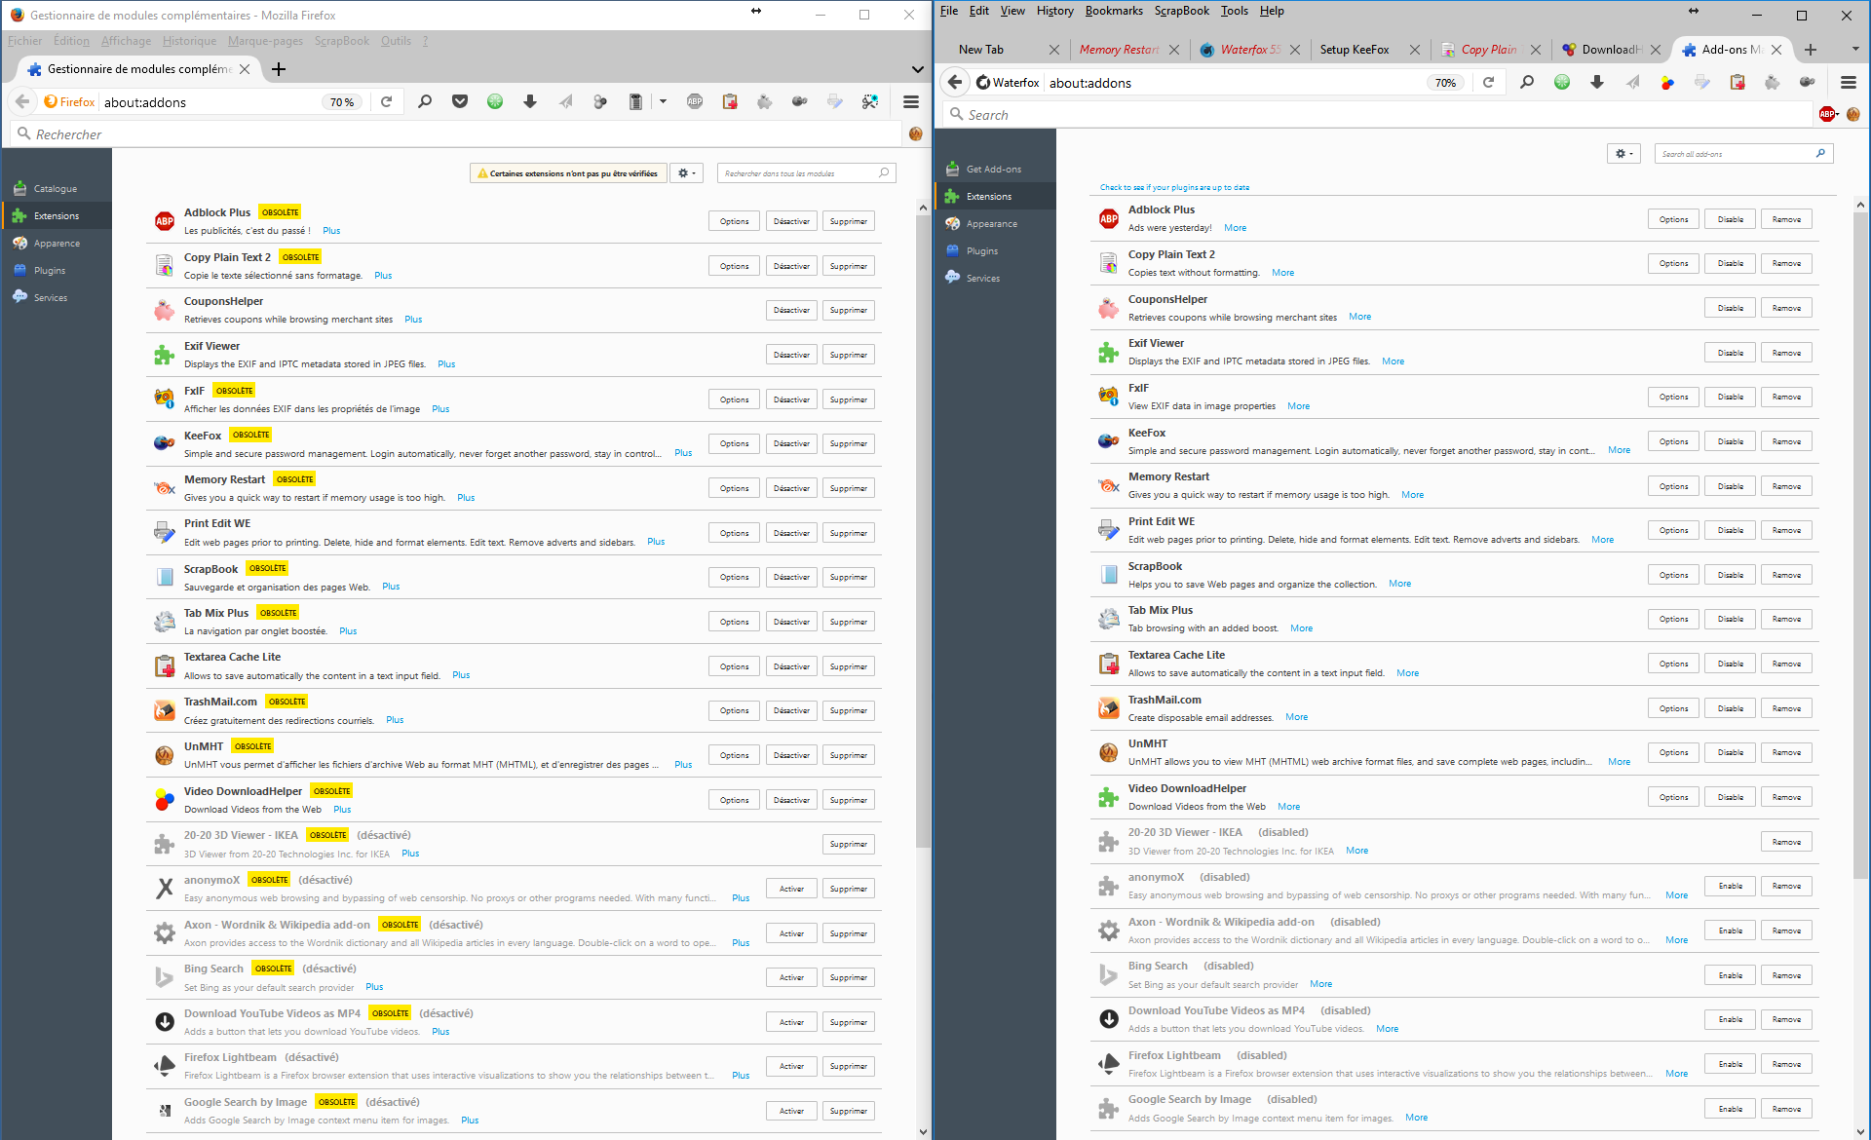Open downloads arrow in Waterfox toolbar

(1597, 83)
